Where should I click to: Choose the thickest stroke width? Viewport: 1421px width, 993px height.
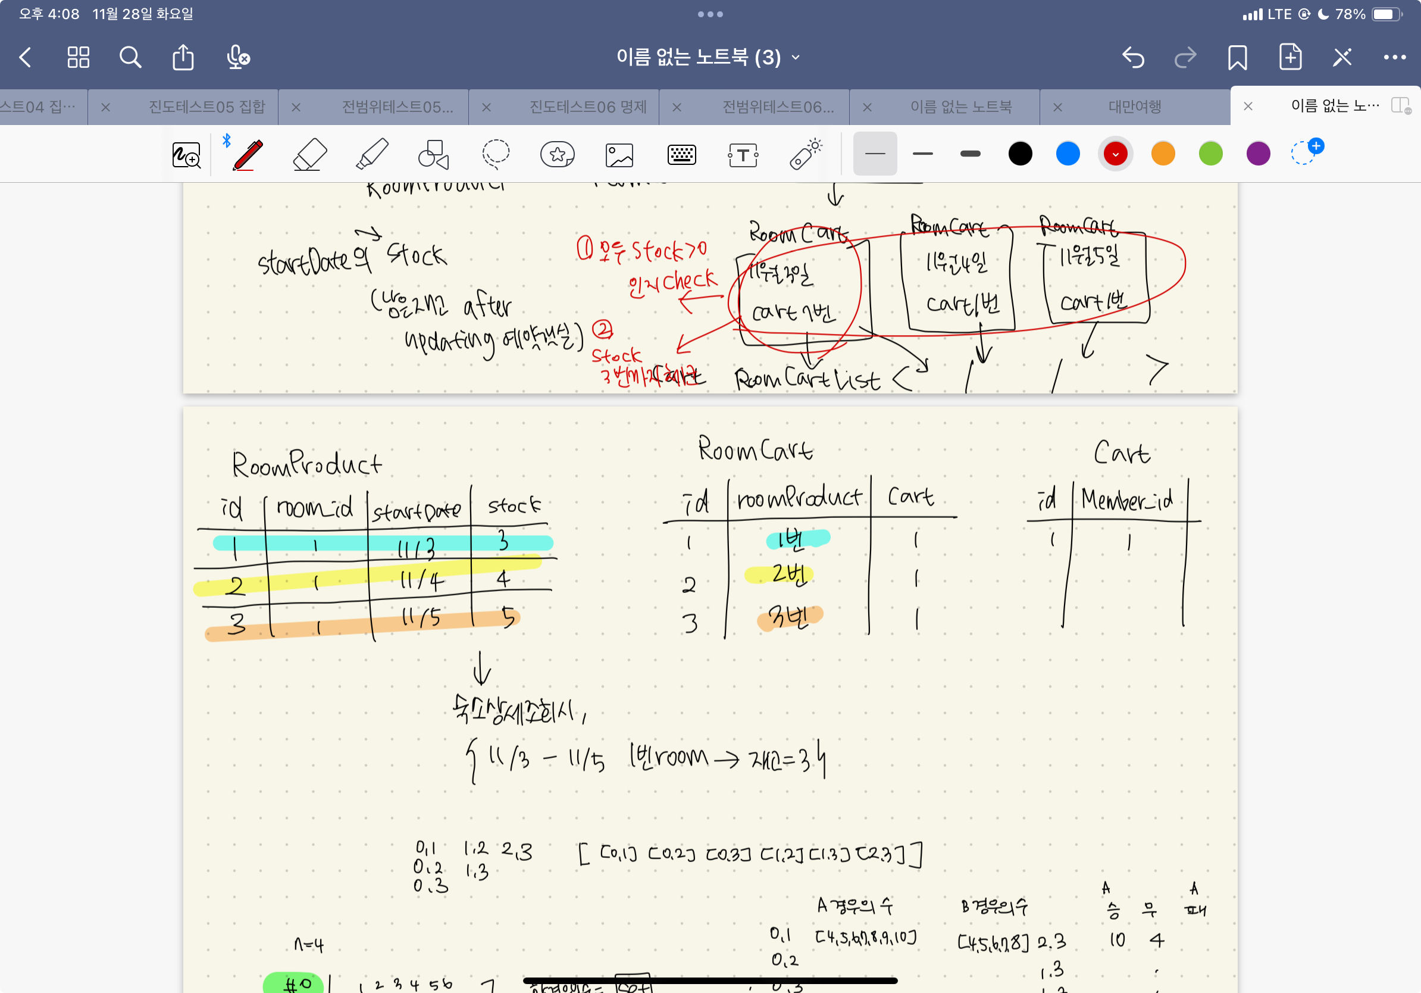pos(970,154)
